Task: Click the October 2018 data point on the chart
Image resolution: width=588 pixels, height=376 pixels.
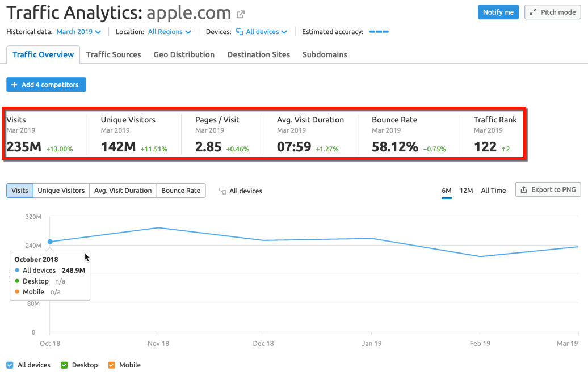Action: 51,241
